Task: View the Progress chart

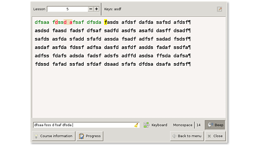Action: click(90, 136)
